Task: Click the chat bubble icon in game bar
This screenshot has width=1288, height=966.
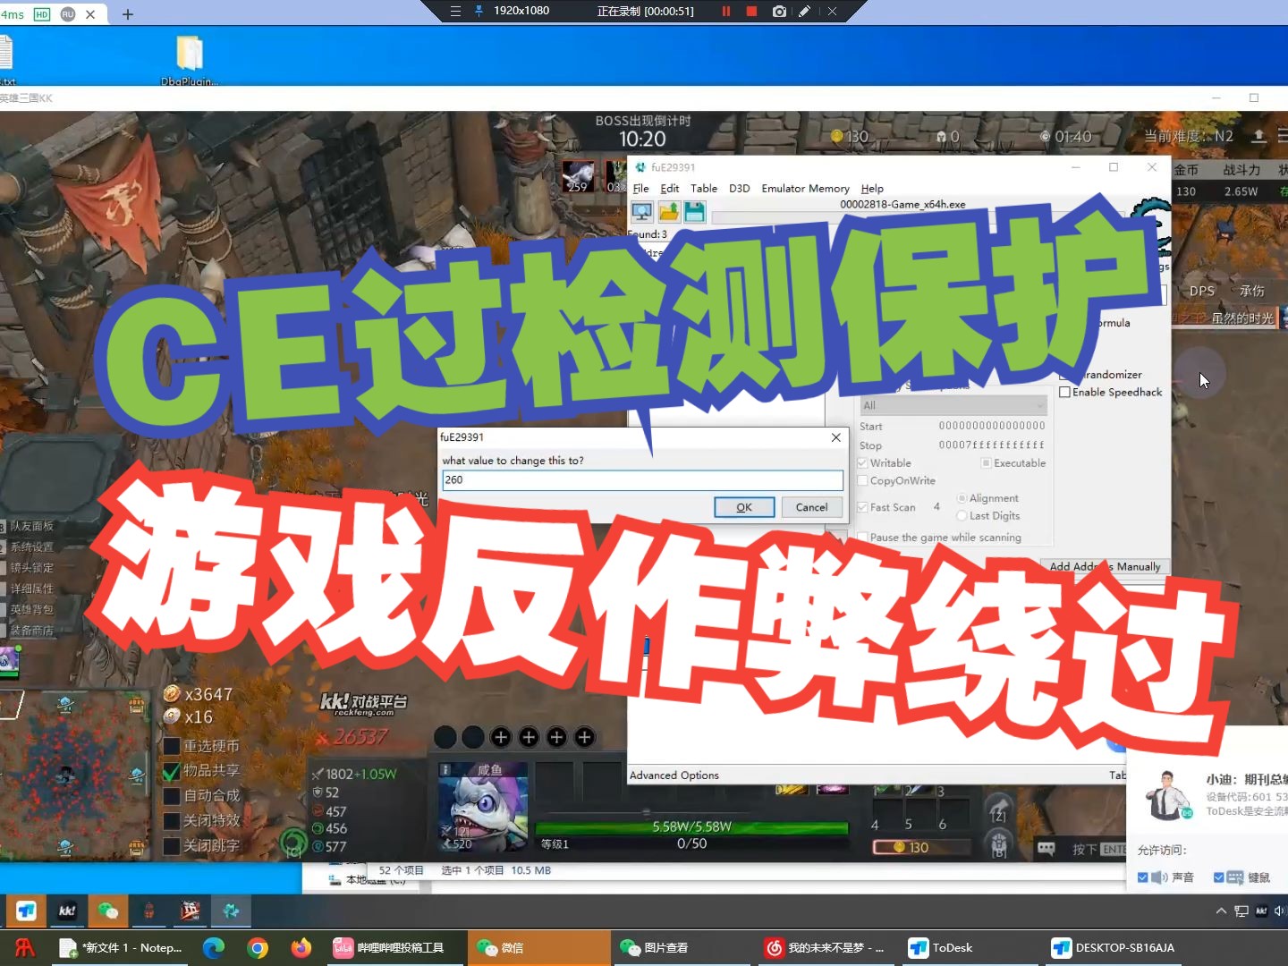Action: point(1046,848)
